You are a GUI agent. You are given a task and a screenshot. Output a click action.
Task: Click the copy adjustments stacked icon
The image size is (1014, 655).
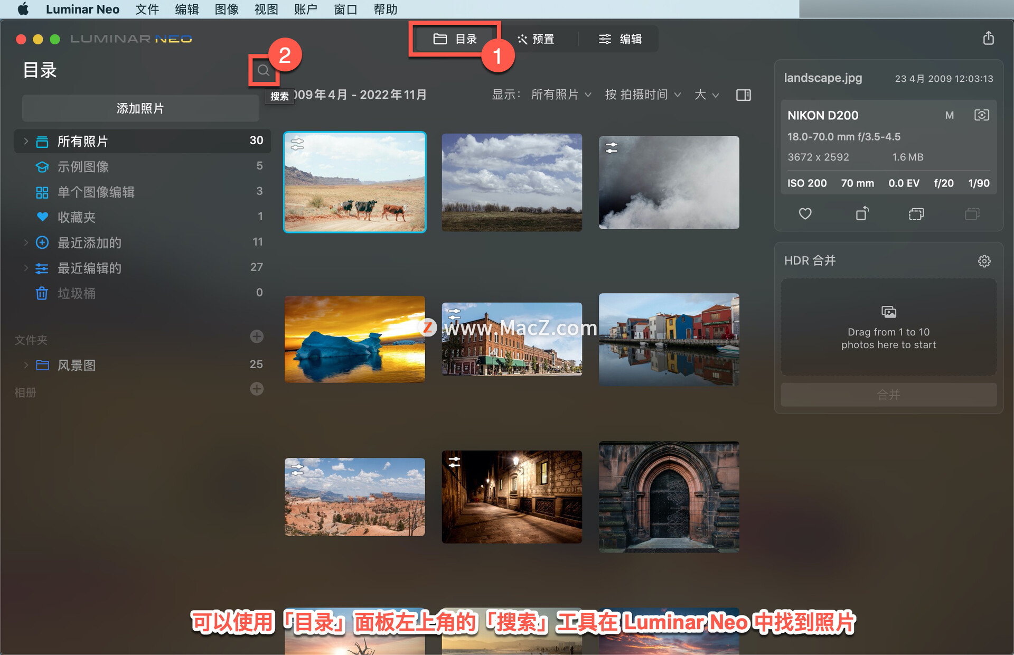tap(916, 214)
